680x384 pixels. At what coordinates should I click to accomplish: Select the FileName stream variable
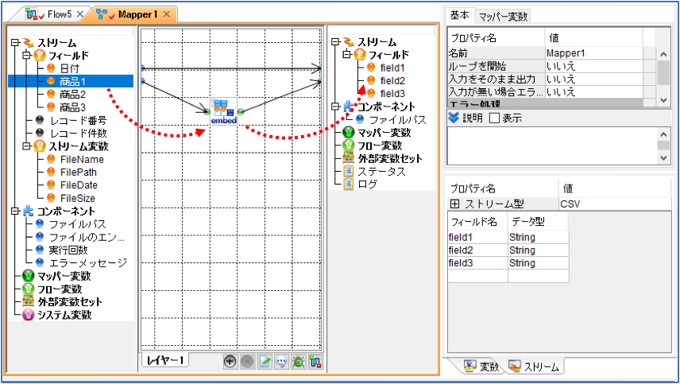[x=82, y=159]
